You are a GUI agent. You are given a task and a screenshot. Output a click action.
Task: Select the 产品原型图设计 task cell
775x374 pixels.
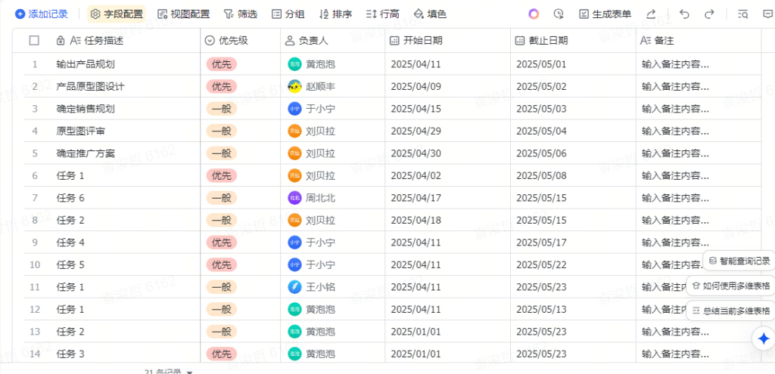pos(90,86)
